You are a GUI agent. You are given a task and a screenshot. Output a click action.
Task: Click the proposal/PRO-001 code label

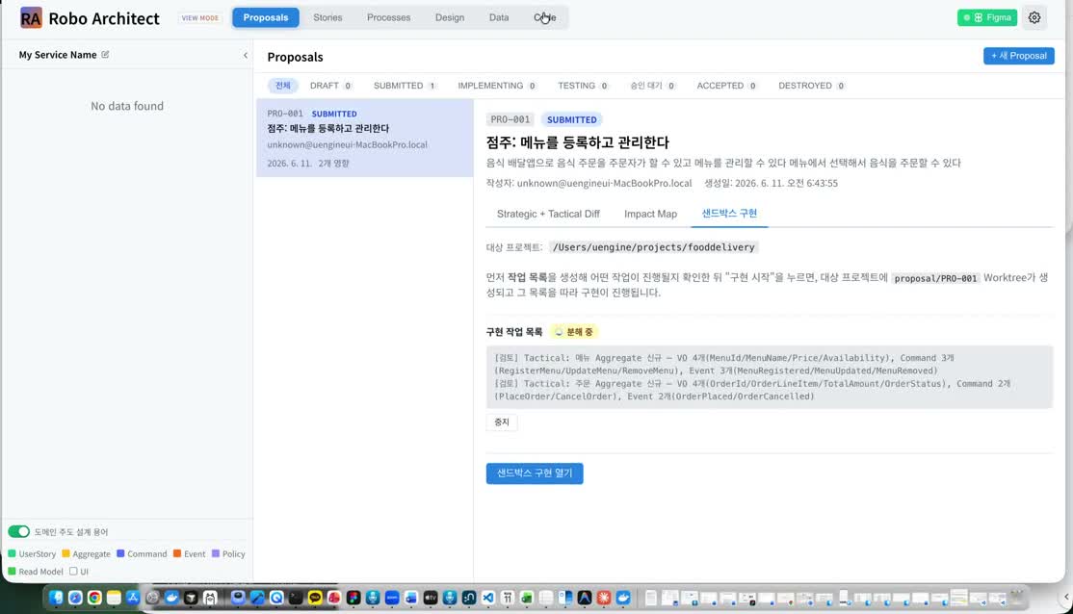[x=935, y=278]
